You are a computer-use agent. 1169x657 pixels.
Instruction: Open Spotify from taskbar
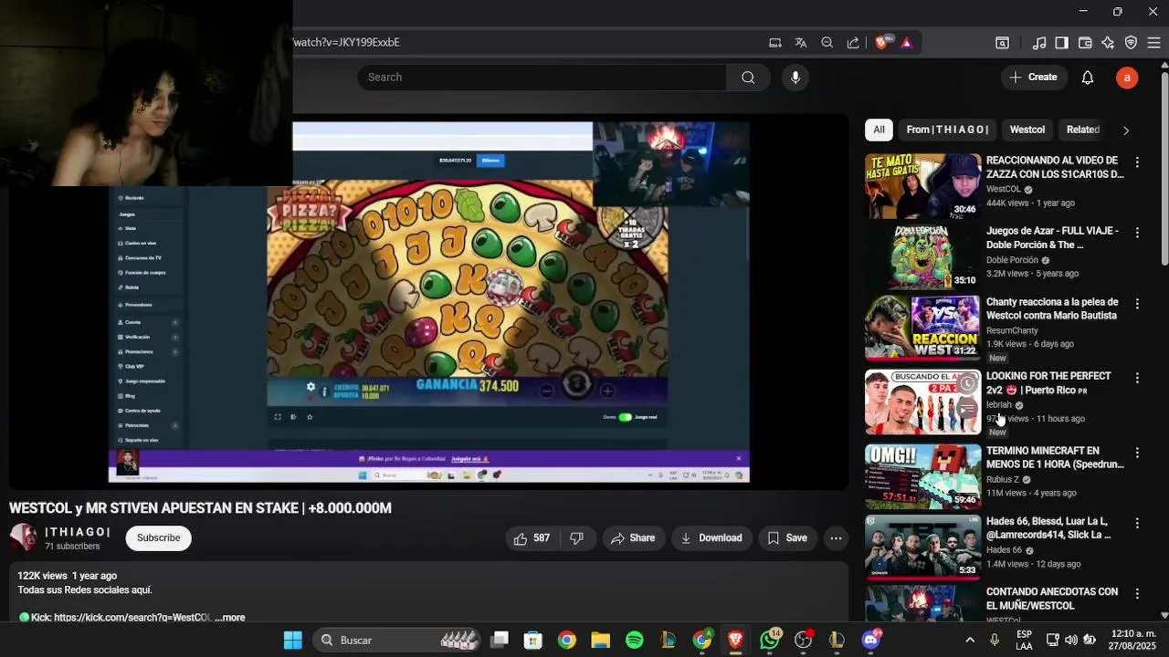point(634,641)
